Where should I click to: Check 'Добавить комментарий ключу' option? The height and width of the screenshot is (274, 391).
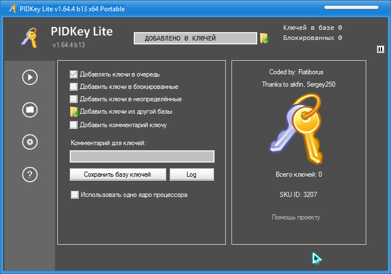click(74, 125)
